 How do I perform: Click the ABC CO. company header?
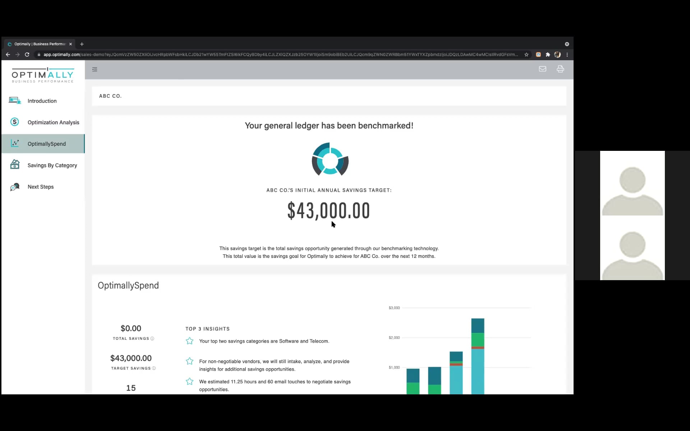coord(110,96)
